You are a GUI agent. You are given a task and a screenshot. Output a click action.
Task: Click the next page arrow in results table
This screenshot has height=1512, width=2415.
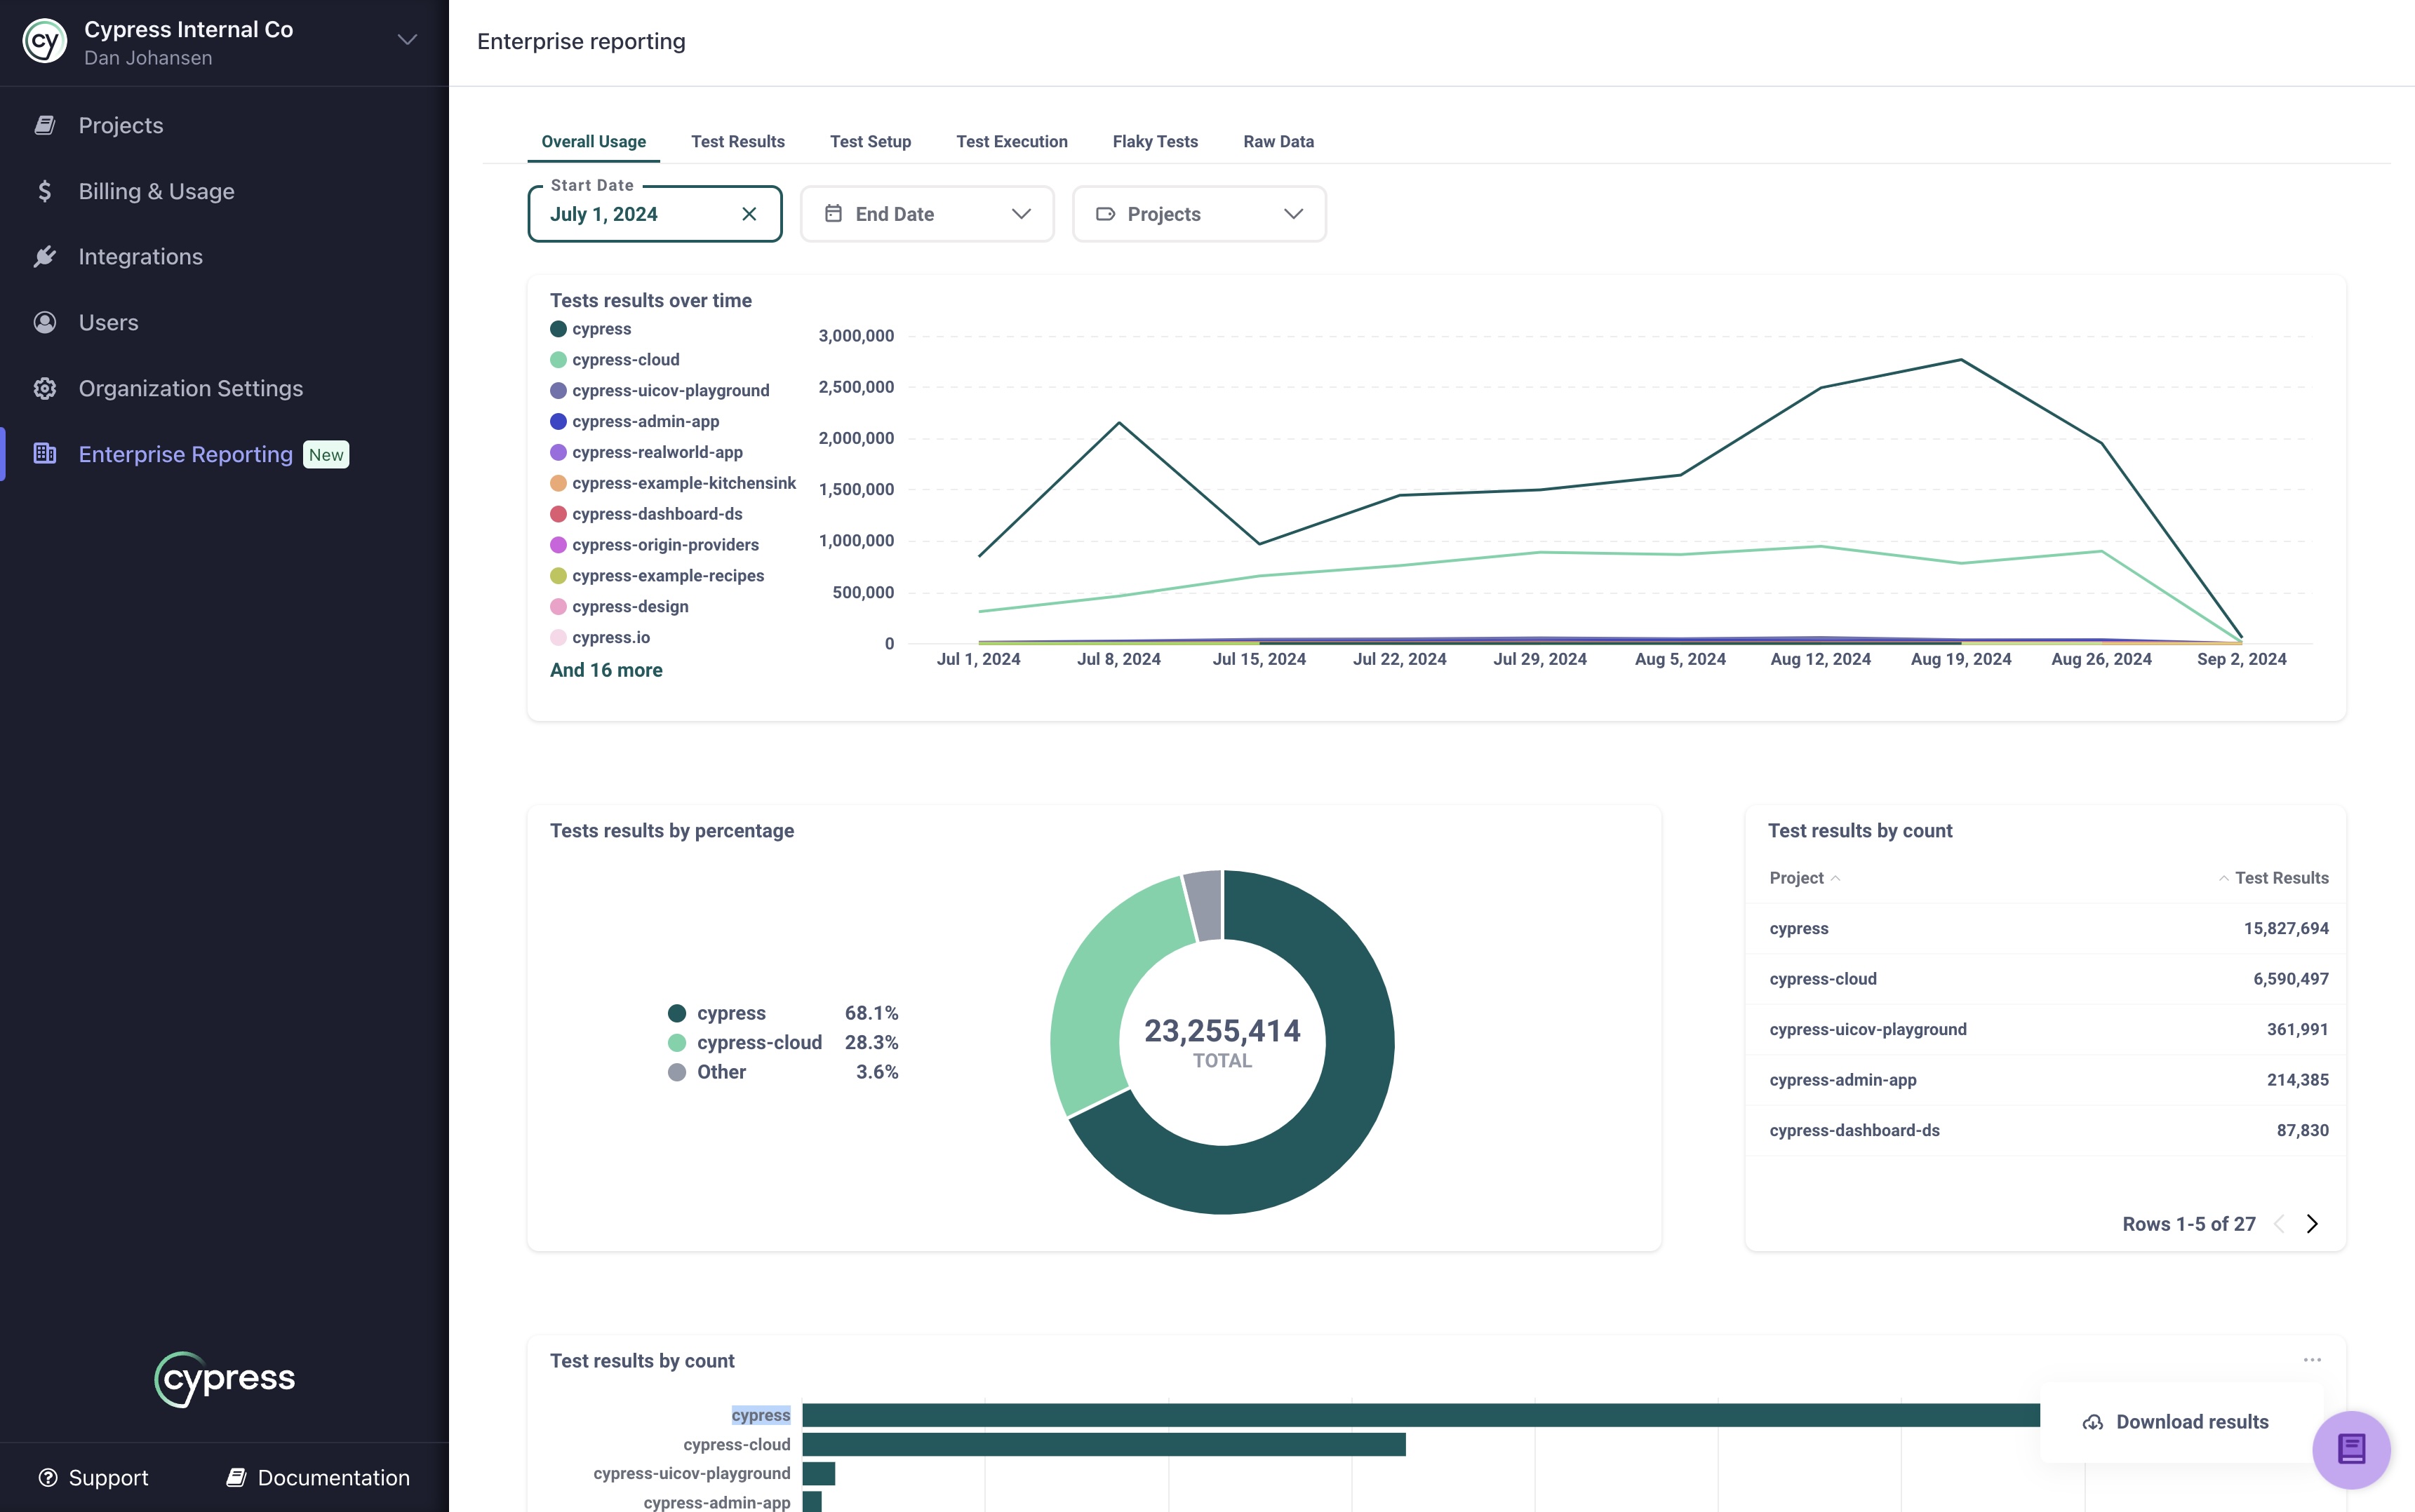2312,1223
